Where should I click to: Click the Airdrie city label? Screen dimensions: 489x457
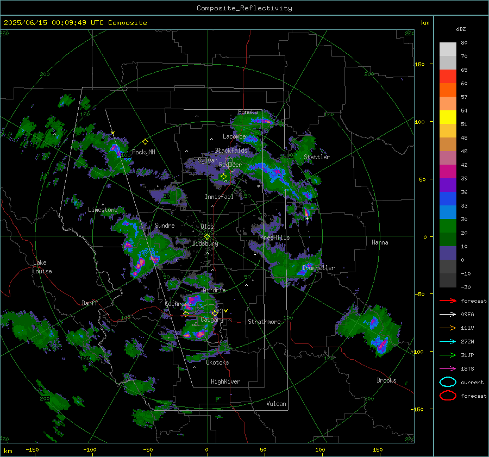[x=214, y=290]
